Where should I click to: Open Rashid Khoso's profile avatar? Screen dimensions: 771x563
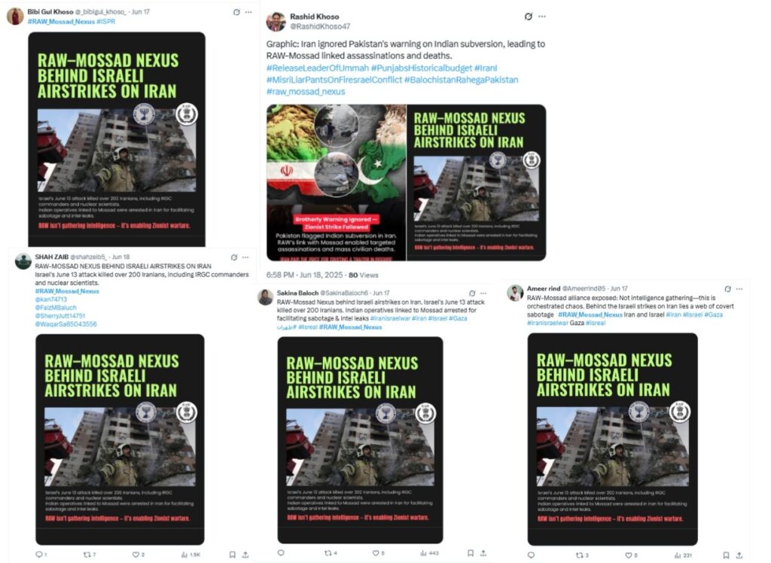point(276,22)
